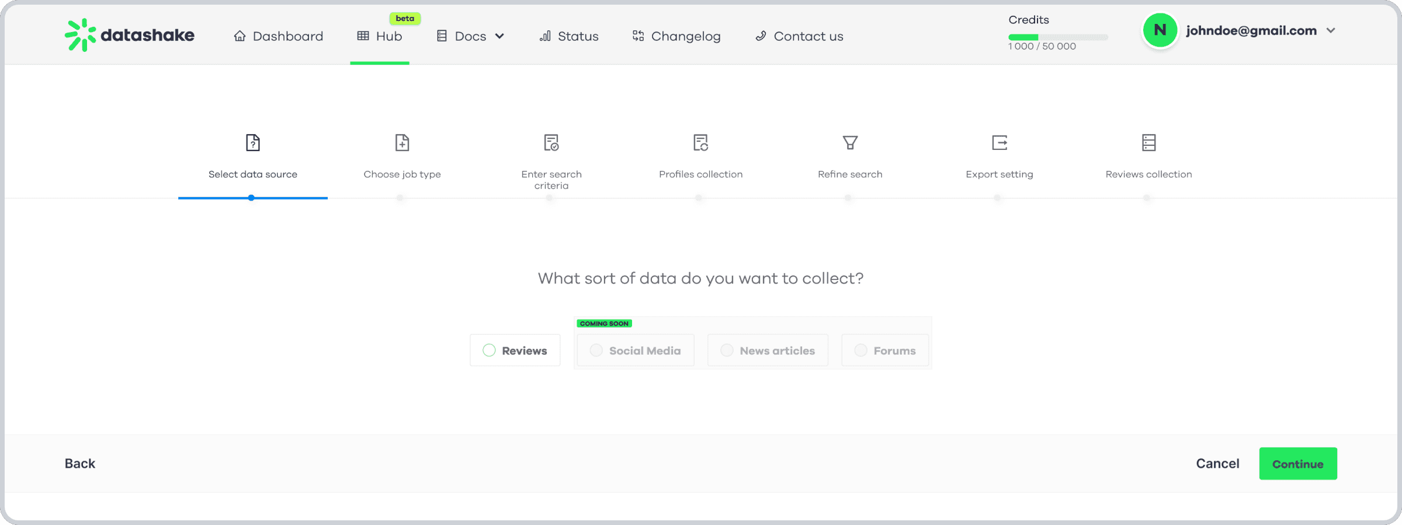Select the Social Media radio option

[x=596, y=350]
